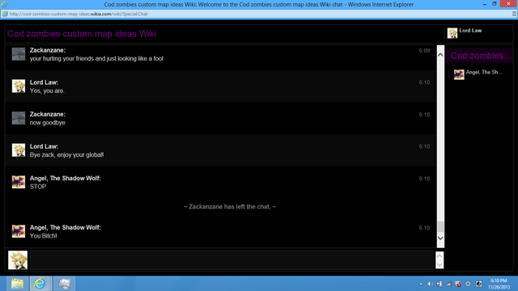Viewport: 518px width, 291px height.
Task: Click Angel, The Shadow Wolf name above 'STOP'
Action: [66, 178]
